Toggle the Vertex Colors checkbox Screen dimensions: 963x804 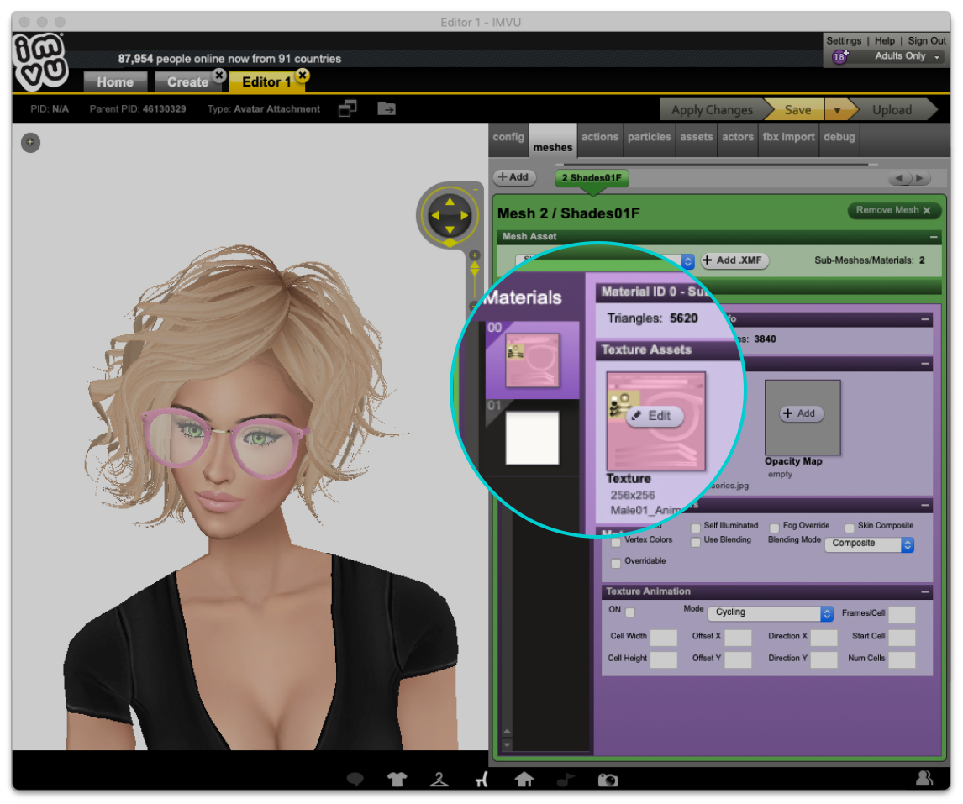point(616,542)
